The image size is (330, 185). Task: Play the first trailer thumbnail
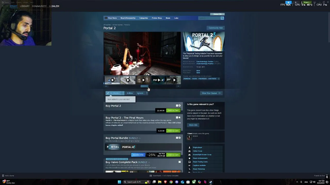[112, 80]
